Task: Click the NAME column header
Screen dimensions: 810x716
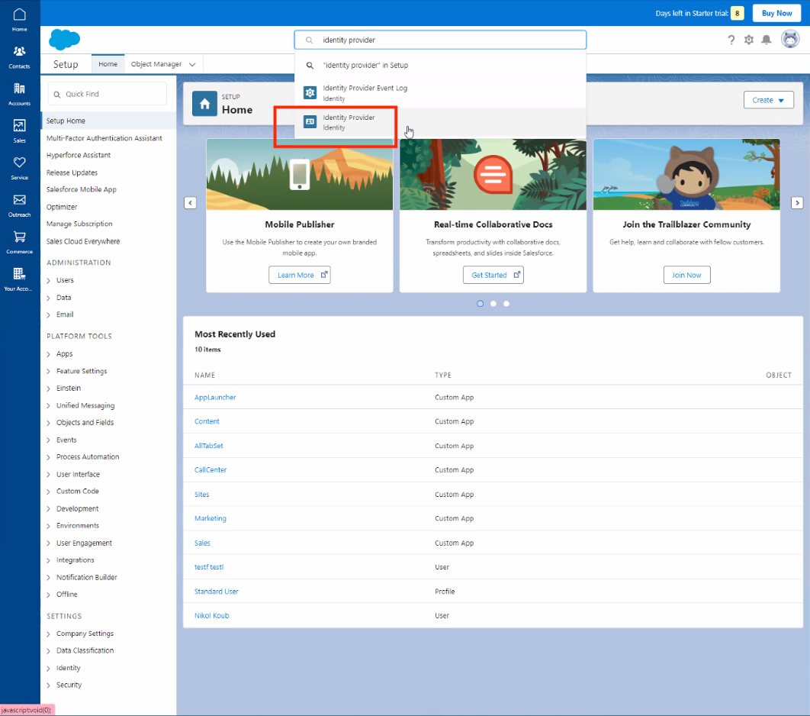Action: point(204,375)
